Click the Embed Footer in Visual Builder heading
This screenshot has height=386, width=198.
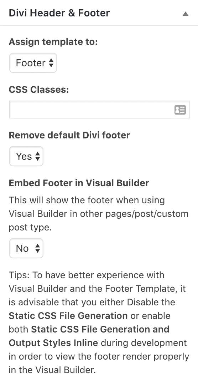(x=79, y=183)
